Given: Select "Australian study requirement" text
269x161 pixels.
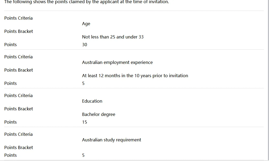Looking at the screenshot, I should [112, 140].
